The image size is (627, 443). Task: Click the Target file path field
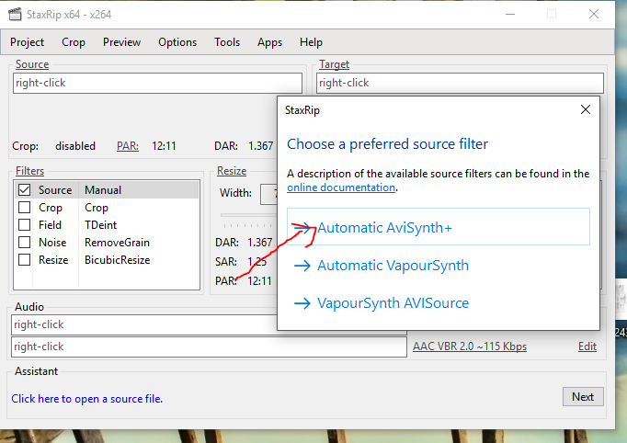460,83
